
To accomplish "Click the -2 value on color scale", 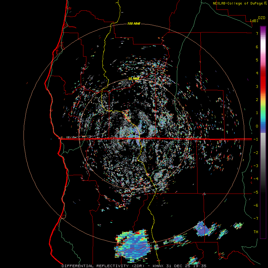I will [x=256, y=152].
